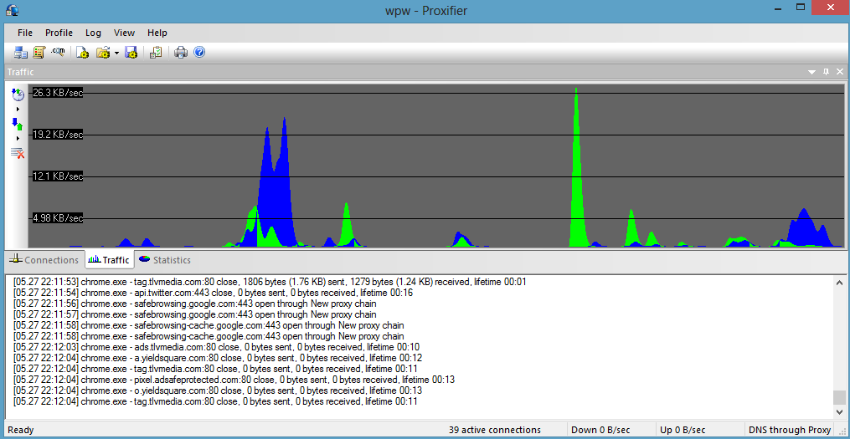Open Proxy Servers settings icon

click(x=21, y=53)
